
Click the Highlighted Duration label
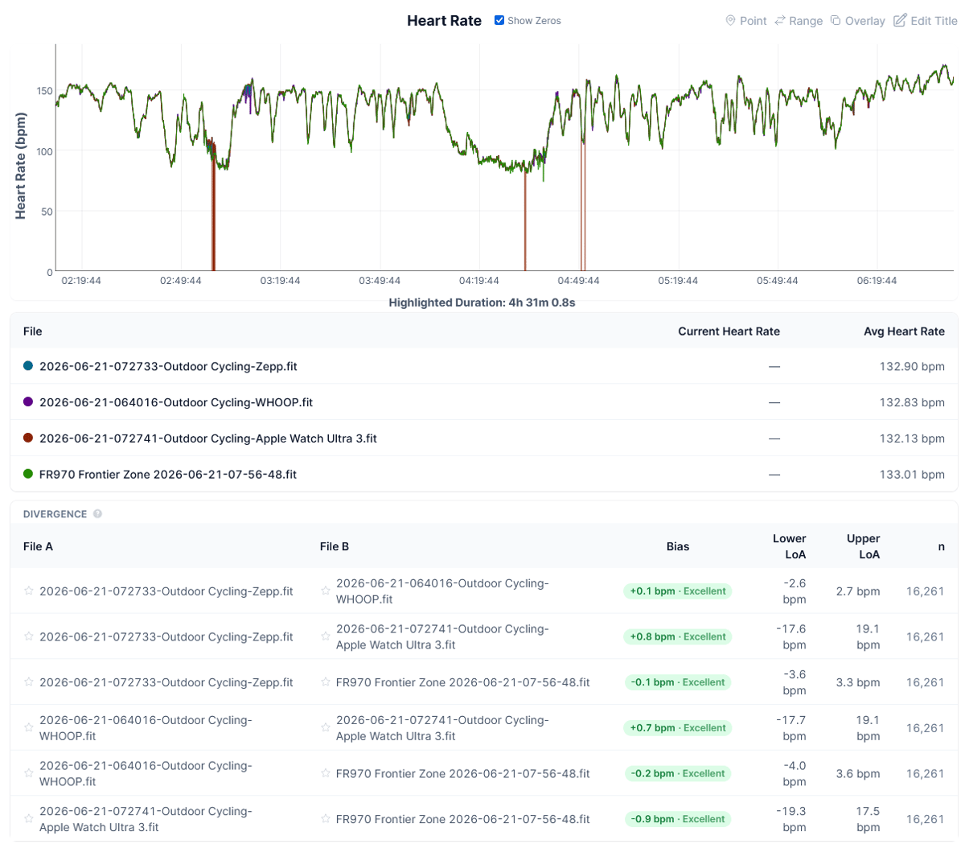(482, 303)
